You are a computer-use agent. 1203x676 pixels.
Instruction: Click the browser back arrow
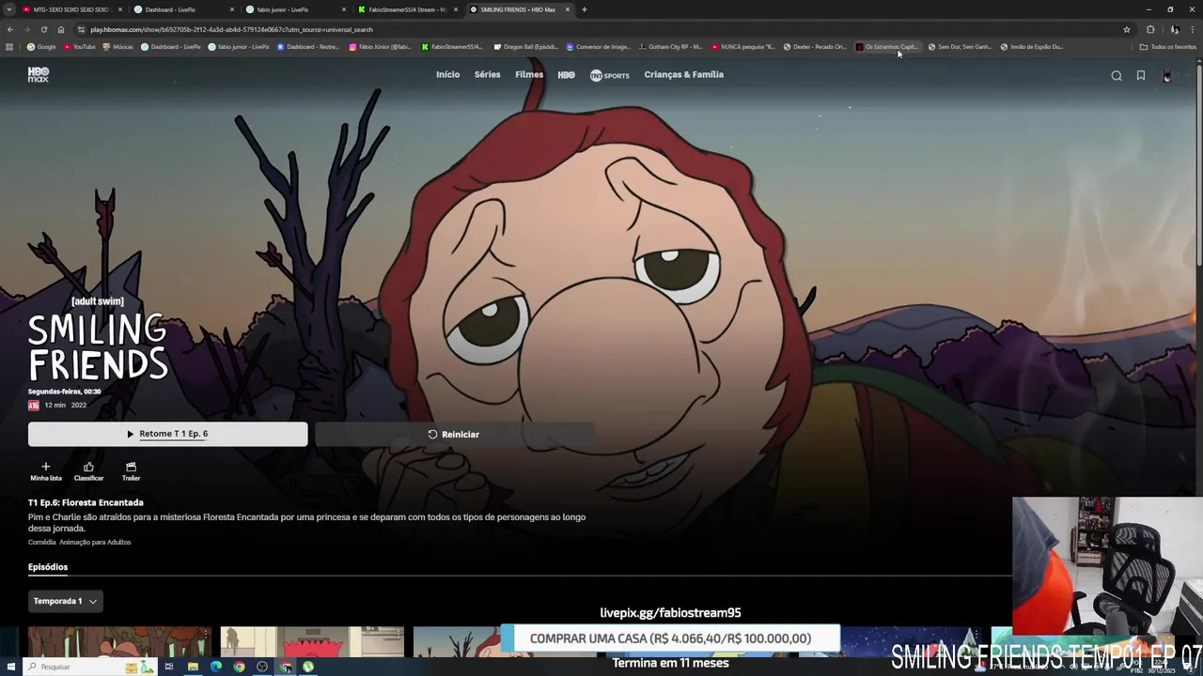pyautogui.click(x=9, y=29)
